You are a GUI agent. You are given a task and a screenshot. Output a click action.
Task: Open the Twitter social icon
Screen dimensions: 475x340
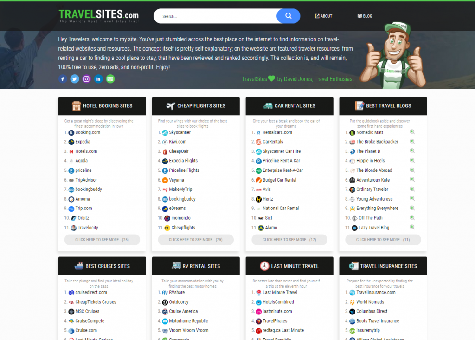pyautogui.click(x=75, y=79)
